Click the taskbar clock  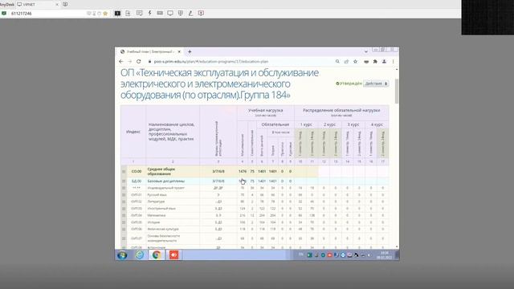coord(384,255)
